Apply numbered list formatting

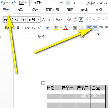99,19
